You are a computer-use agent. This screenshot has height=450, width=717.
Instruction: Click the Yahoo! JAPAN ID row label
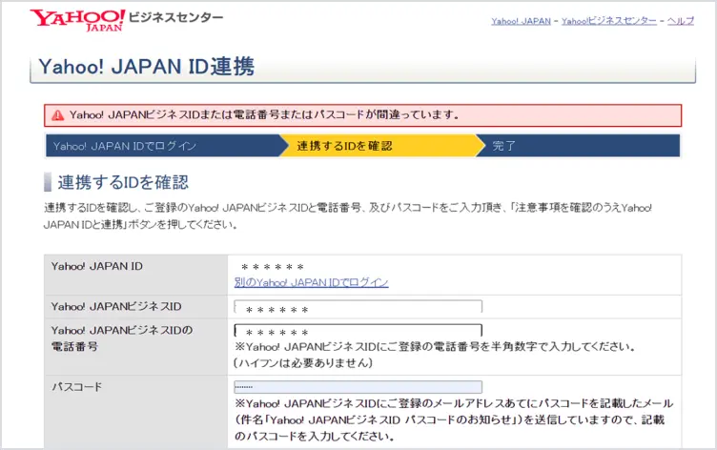pyautogui.click(x=97, y=266)
